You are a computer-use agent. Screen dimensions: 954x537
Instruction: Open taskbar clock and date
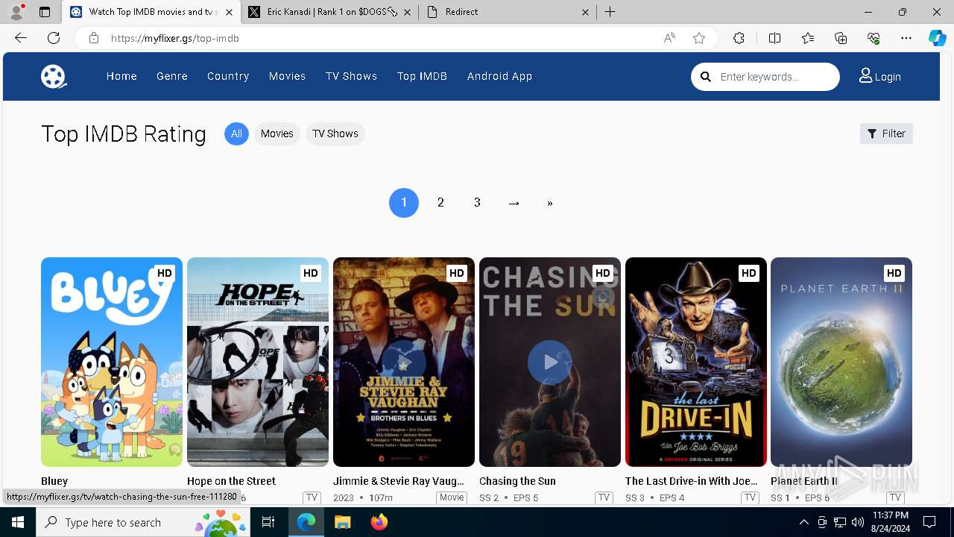pyautogui.click(x=890, y=522)
